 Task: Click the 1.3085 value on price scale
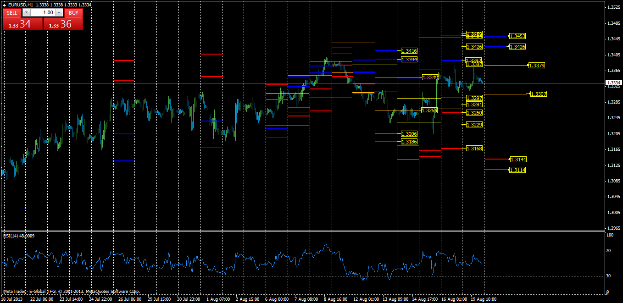tap(614, 181)
